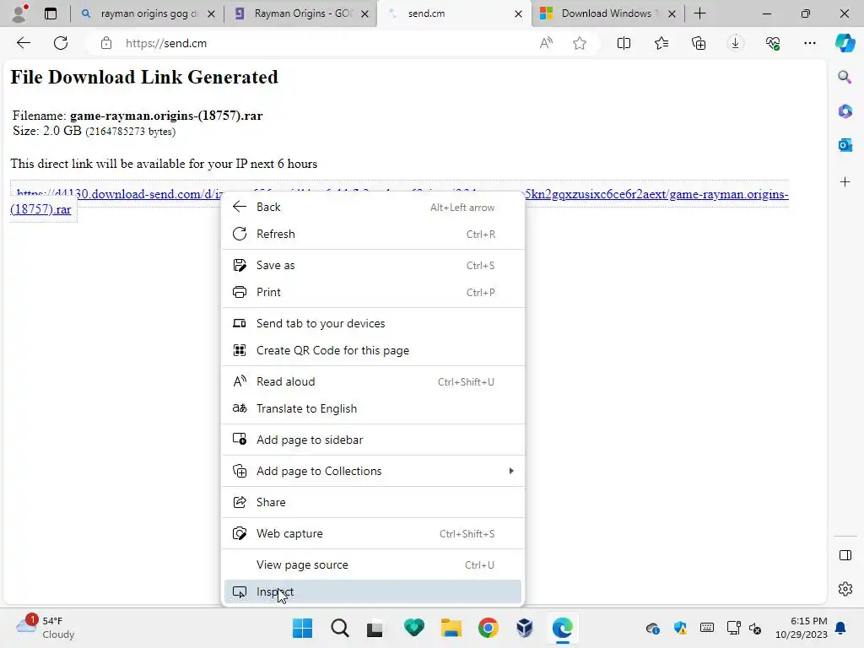Switch to the Download Windows tab
The height and width of the screenshot is (648, 864).
point(608,13)
